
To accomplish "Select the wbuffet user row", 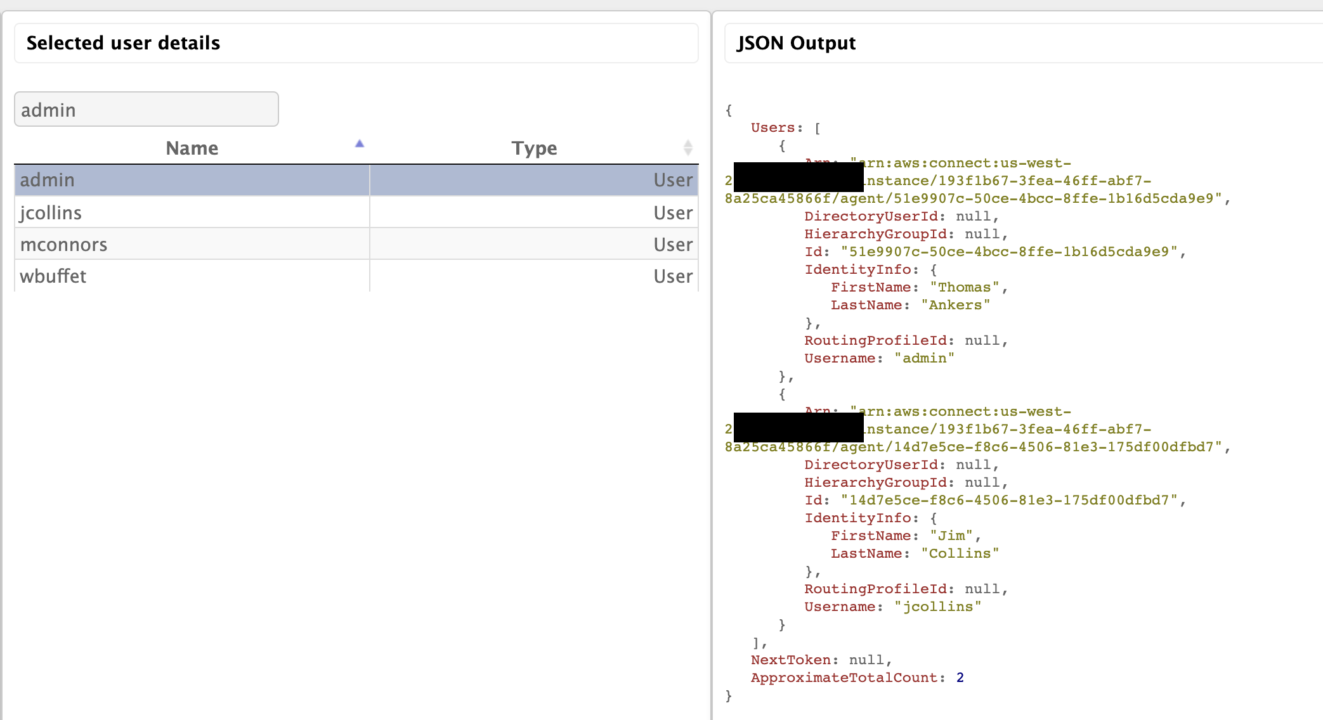I will pos(53,276).
